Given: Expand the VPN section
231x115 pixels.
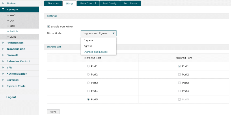Looking at the screenshot, I should [x=19, y=67].
